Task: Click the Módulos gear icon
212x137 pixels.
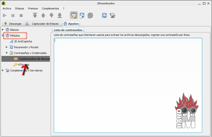Action: (x=7, y=36)
